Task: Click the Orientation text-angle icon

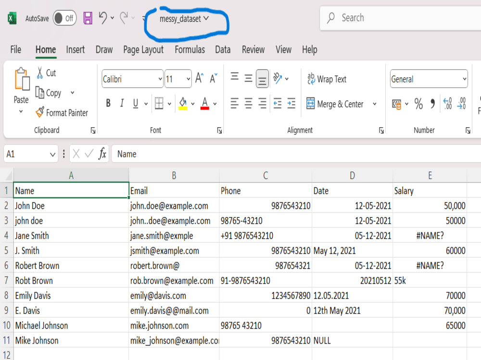Action: (278, 78)
